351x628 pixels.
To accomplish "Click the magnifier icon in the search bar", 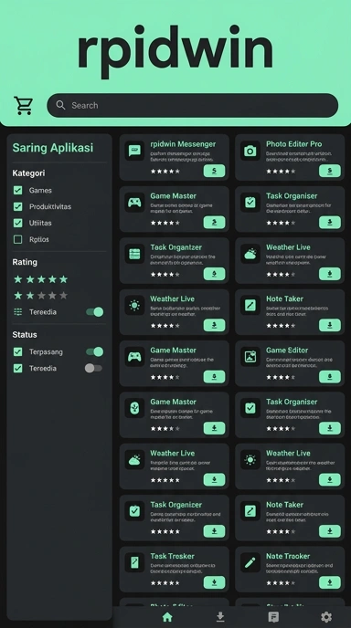I will point(60,105).
